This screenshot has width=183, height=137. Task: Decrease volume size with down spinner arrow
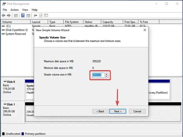106,76
